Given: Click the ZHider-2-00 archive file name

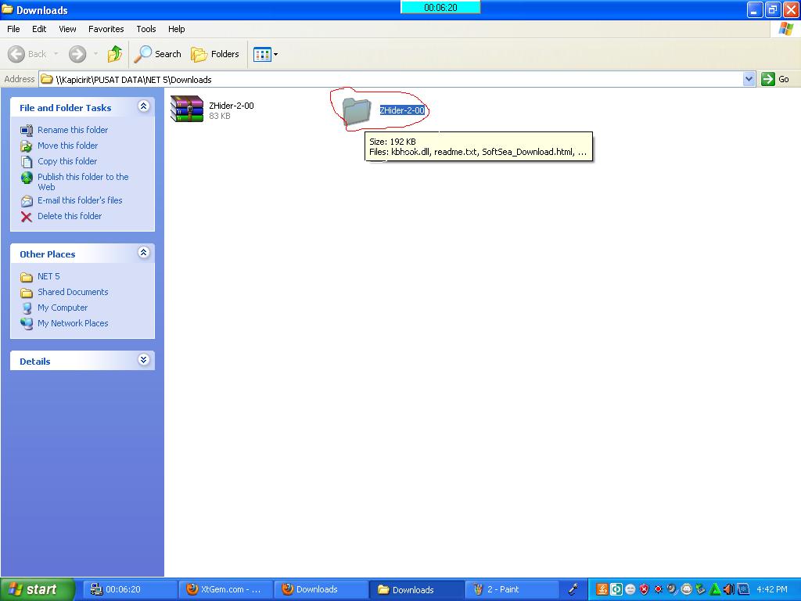Looking at the screenshot, I should [232, 106].
